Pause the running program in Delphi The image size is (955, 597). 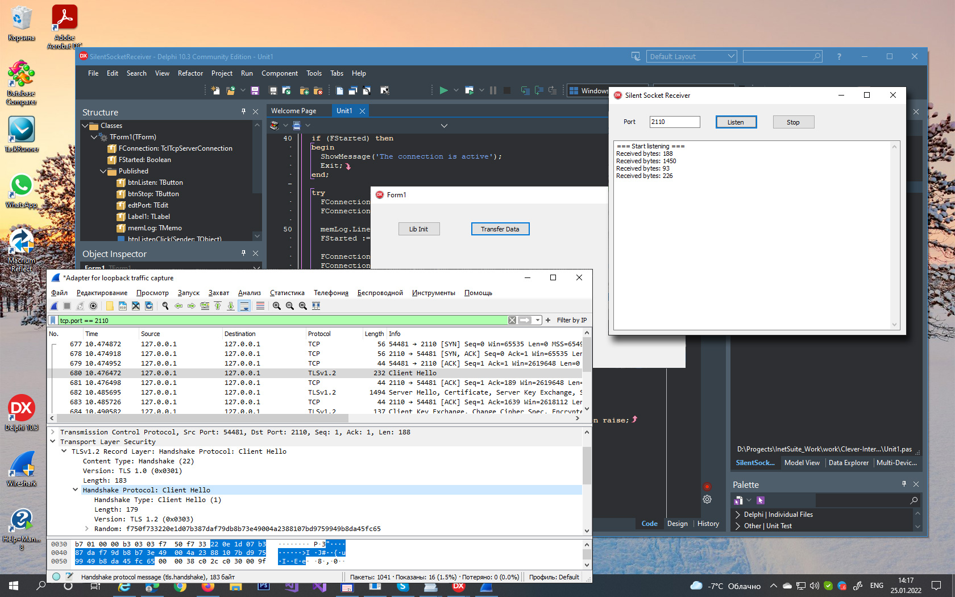click(x=493, y=90)
